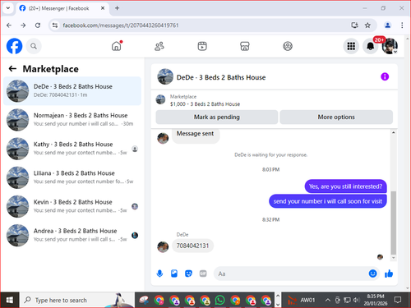Attach a file with photo icon

click(x=174, y=274)
